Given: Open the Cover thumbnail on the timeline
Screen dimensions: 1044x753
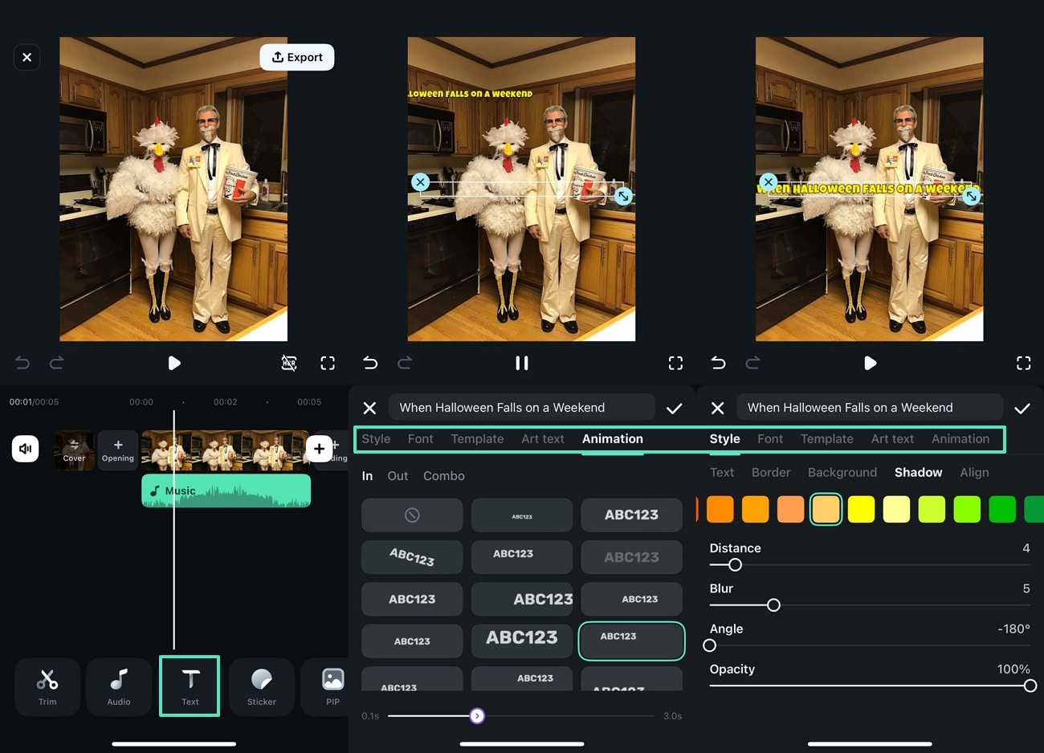Looking at the screenshot, I should coord(74,450).
